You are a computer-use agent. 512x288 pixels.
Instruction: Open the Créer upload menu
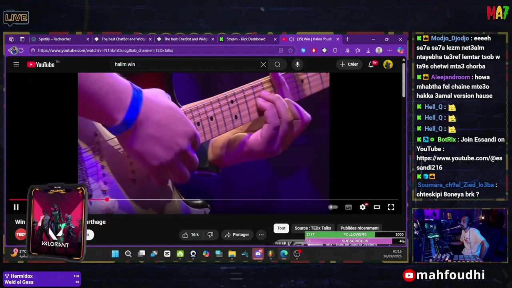[349, 64]
